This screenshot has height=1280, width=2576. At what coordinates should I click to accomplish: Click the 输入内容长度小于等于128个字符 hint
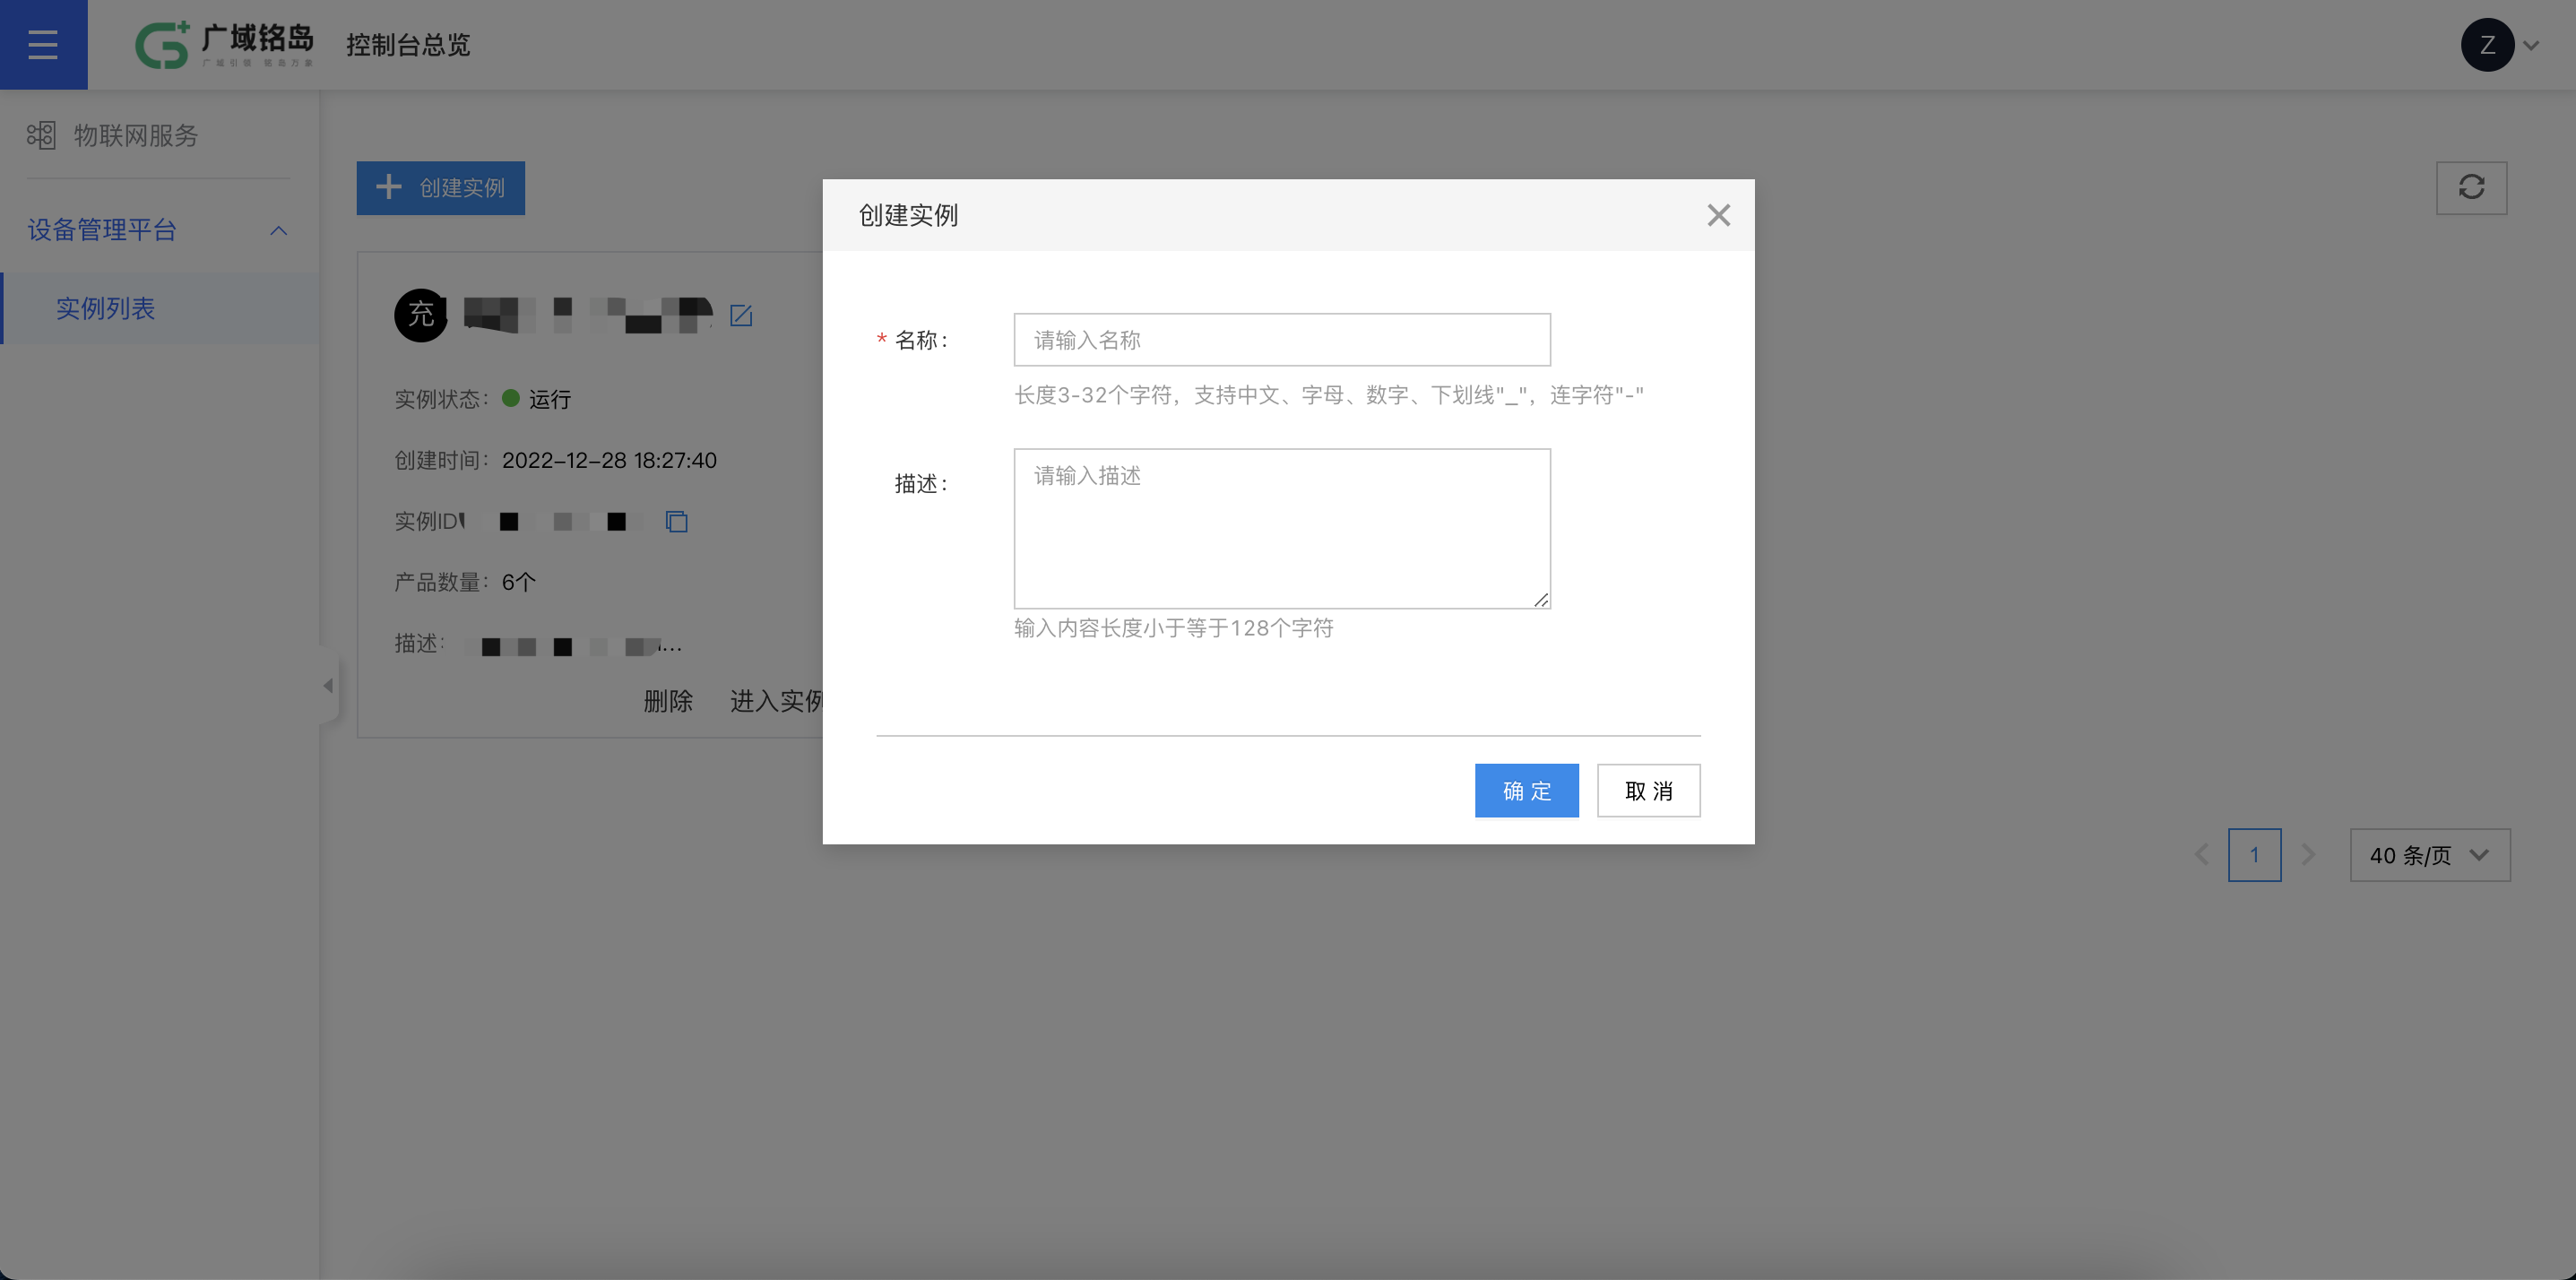1173,628
